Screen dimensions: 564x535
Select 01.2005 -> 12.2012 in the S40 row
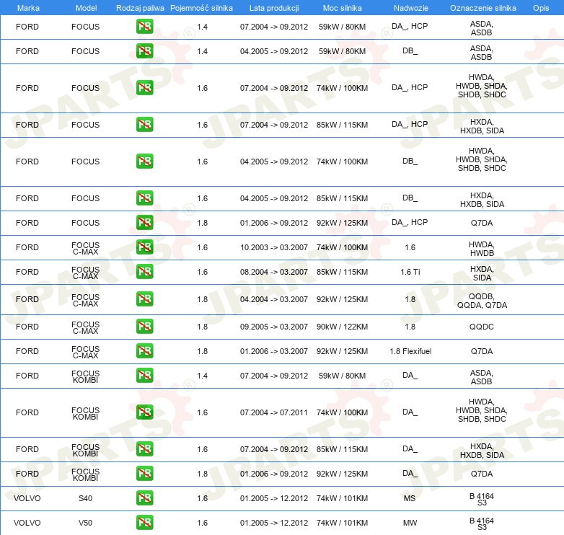[274, 498]
